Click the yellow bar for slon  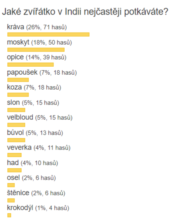[16, 110]
